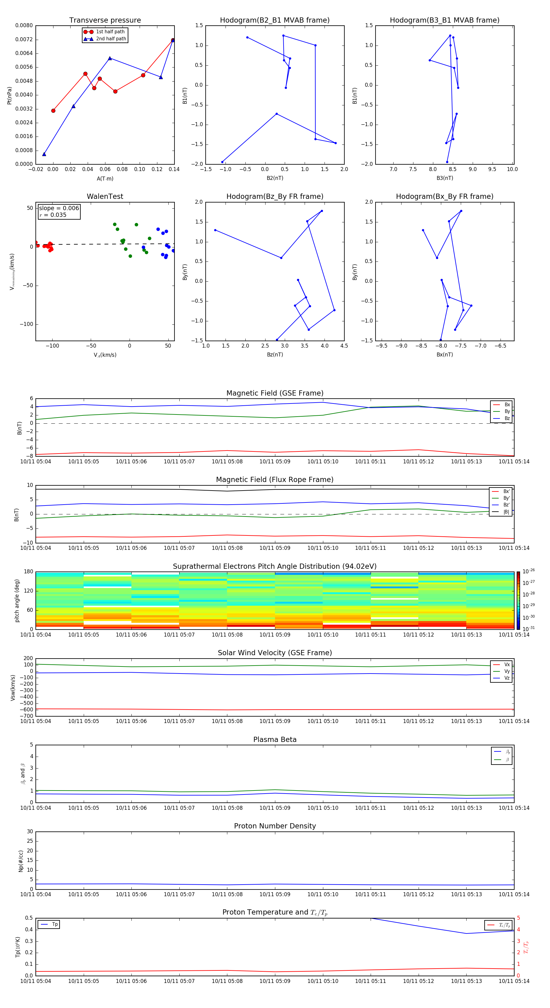
Task: Click the "Proton Number Density" title
Action: click(x=275, y=826)
